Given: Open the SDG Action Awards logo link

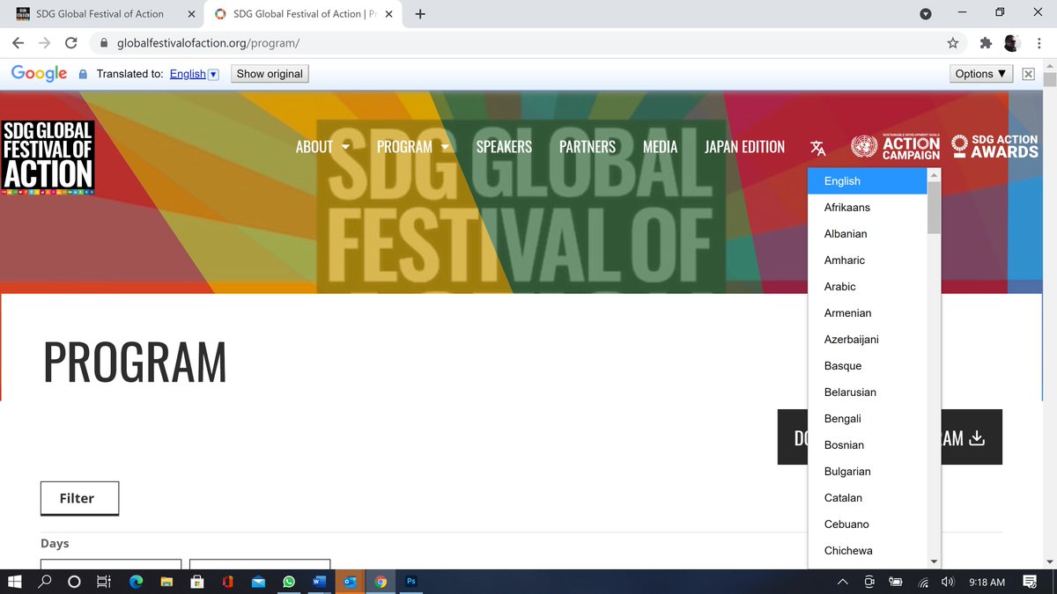Looking at the screenshot, I should [995, 146].
